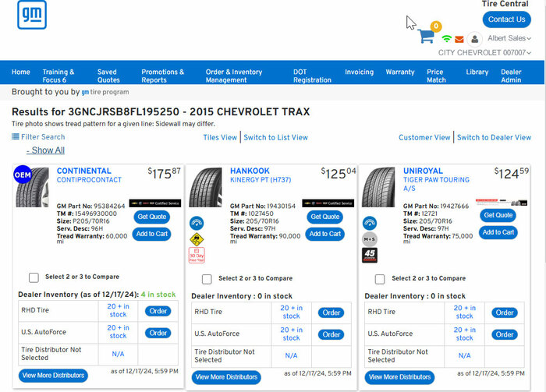Click the green Wi-Fi status icon
The height and width of the screenshot is (392, 546).
(447, 38)
